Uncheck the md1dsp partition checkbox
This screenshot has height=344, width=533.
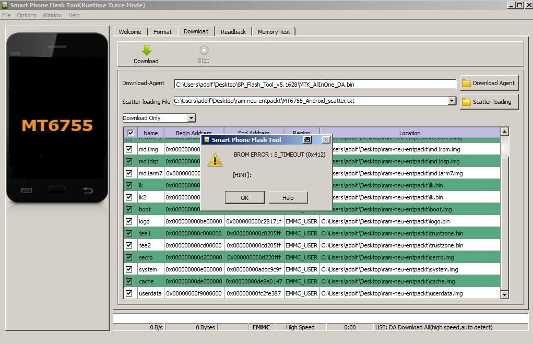click(129, 161)
